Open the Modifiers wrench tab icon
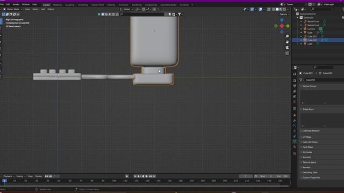The height and width of the screenshot is (193, 344). click(295, 121)
